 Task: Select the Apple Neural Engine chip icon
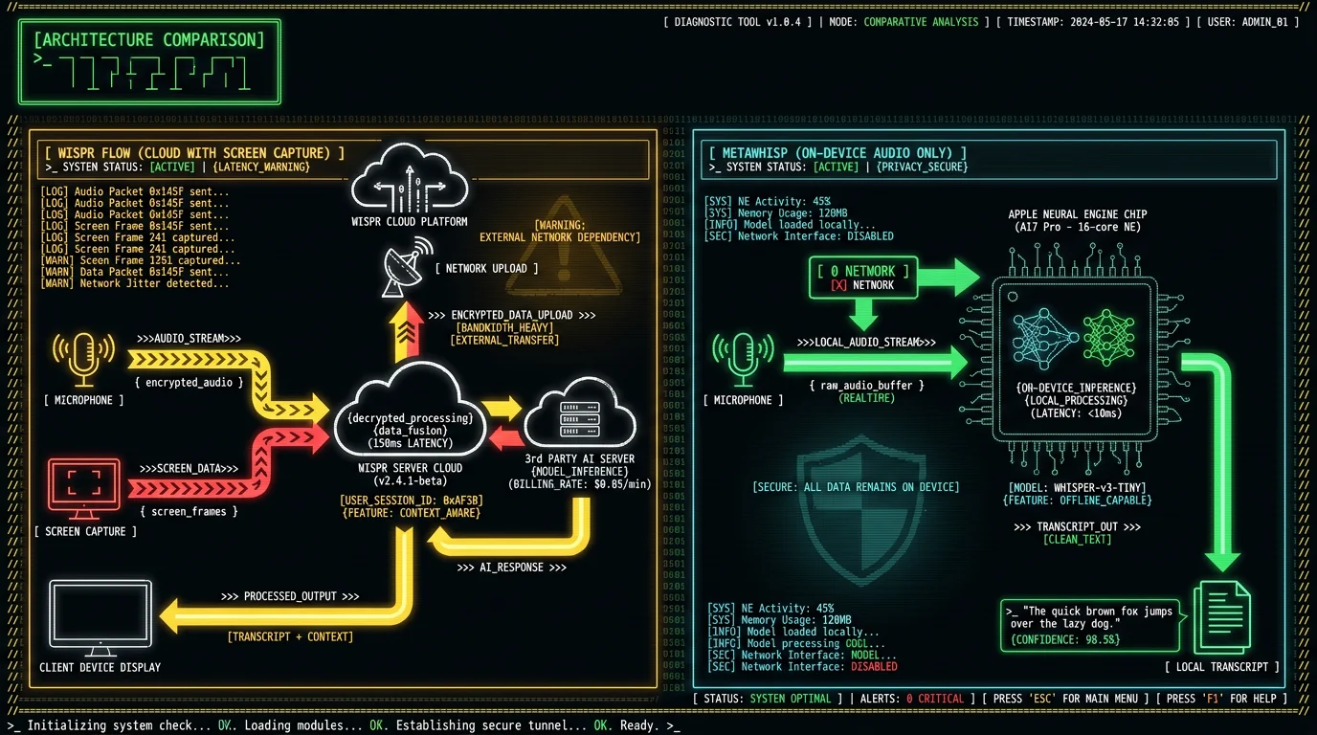(1075, 359)
